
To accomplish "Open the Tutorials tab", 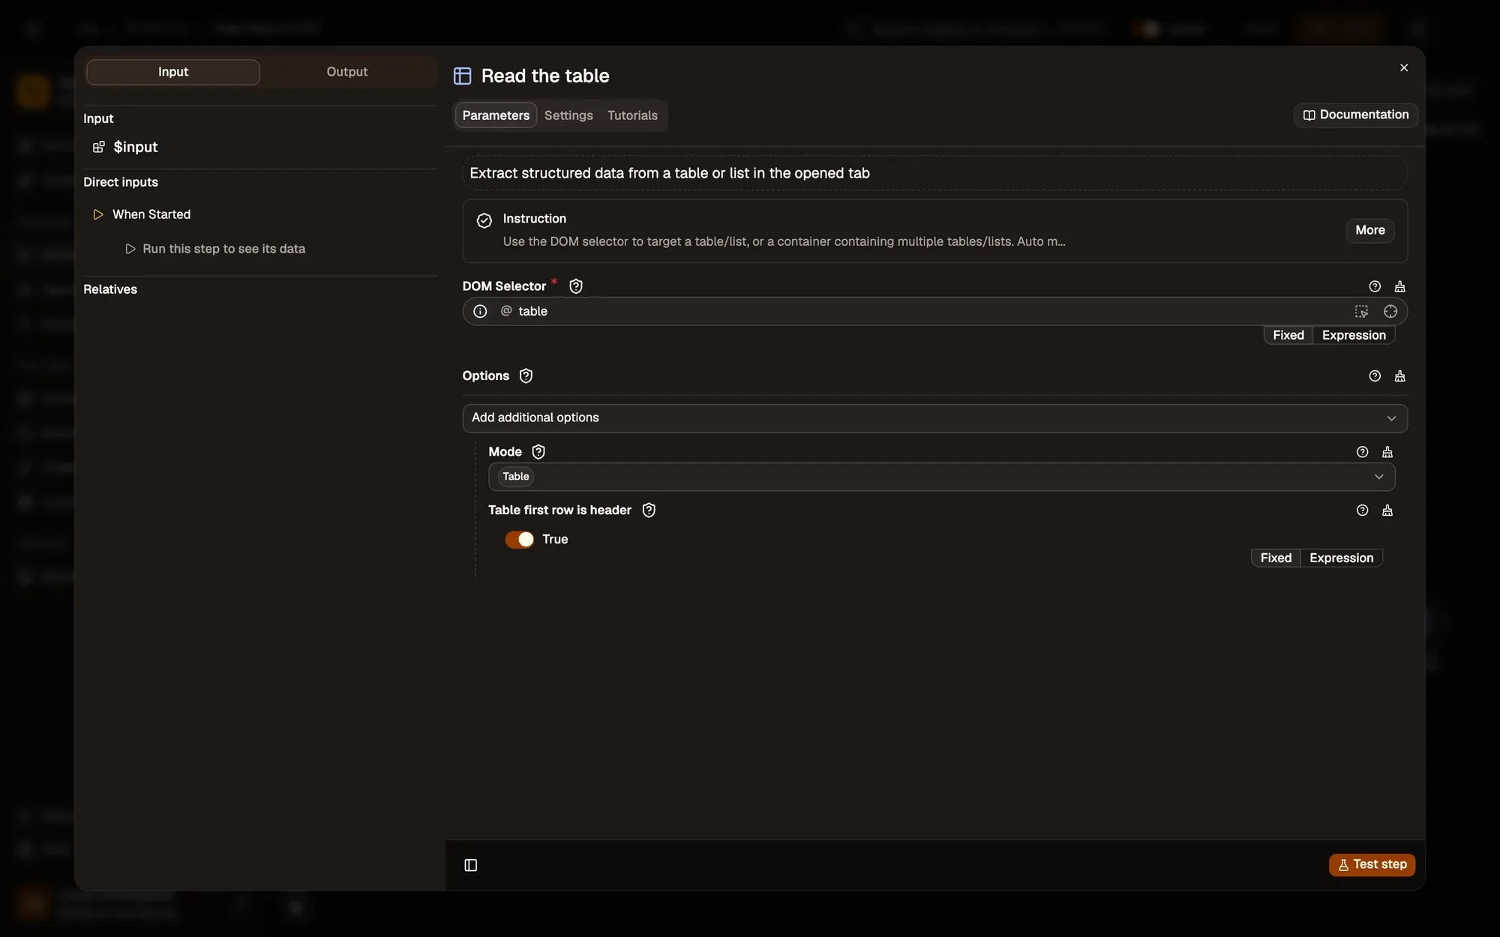I will [x=632, y=115].
